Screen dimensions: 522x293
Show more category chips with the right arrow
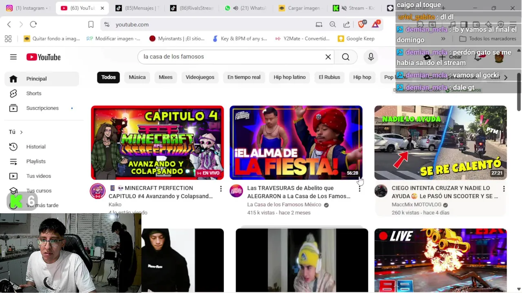tap(506, 77)
